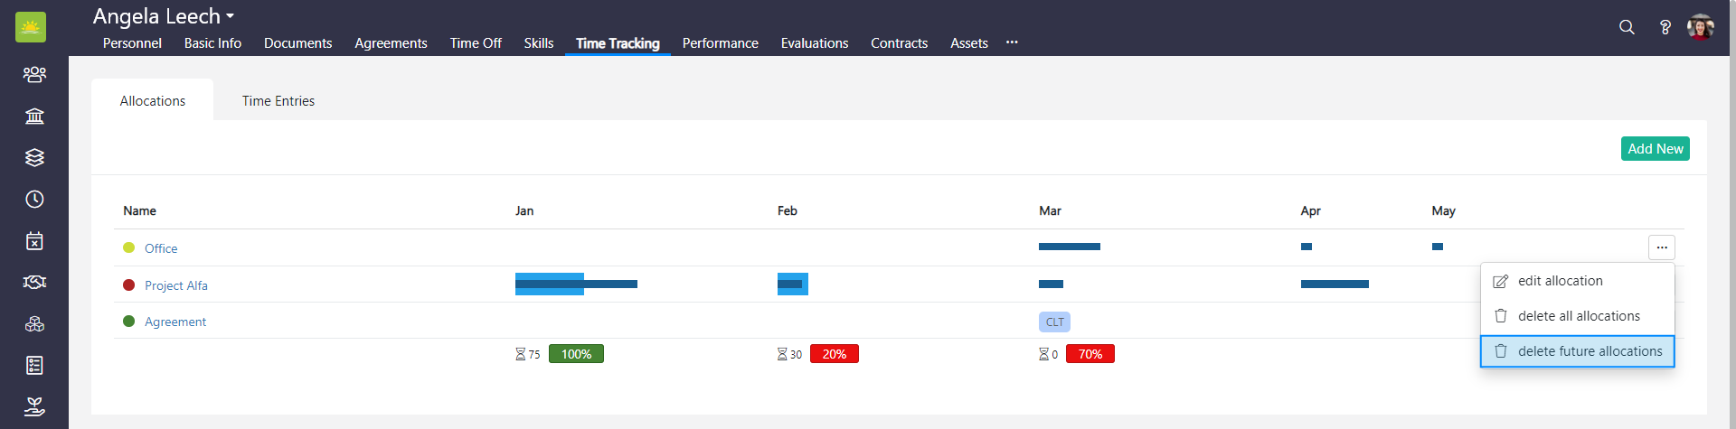Open the user profile avatar
This screenshot has width=1736, height=429.
point(1701,27)
